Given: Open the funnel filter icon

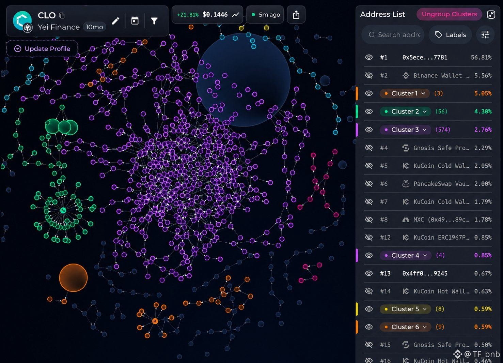Looking at the screenshot, I should pyautogui.click(x=154, y=21).
